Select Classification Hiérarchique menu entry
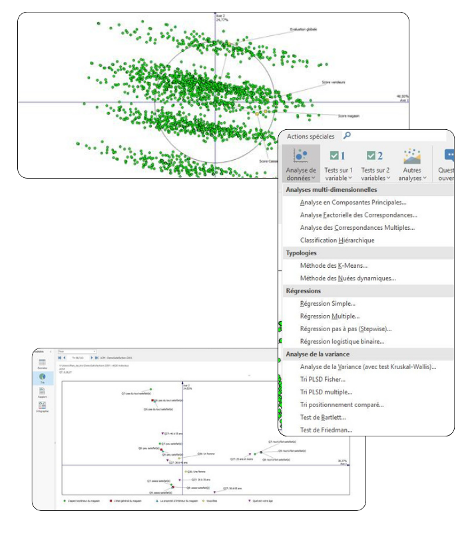 coord(337,241)
